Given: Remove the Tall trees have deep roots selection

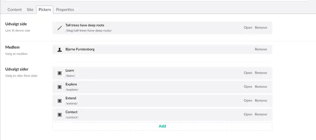Looking at the screenshot, I should tap(261, 28).
